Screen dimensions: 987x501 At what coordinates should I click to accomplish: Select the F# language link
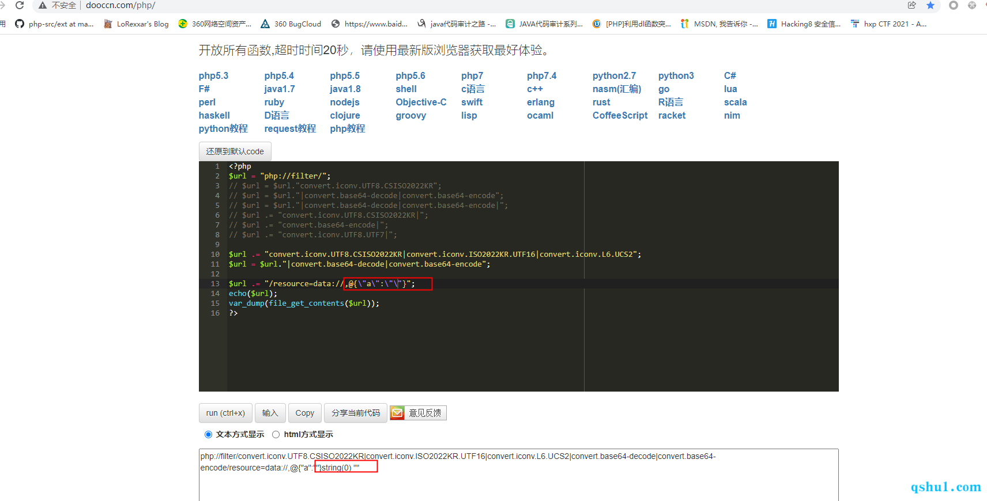pyautogui.click(x=204, y=89)
